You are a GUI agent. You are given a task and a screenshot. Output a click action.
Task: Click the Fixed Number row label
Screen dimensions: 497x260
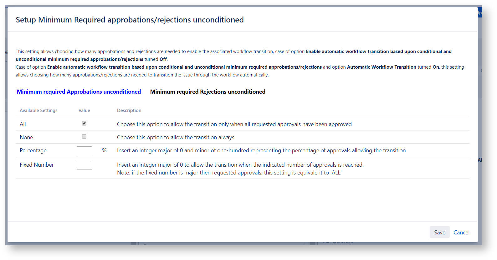tap(37, 165)
